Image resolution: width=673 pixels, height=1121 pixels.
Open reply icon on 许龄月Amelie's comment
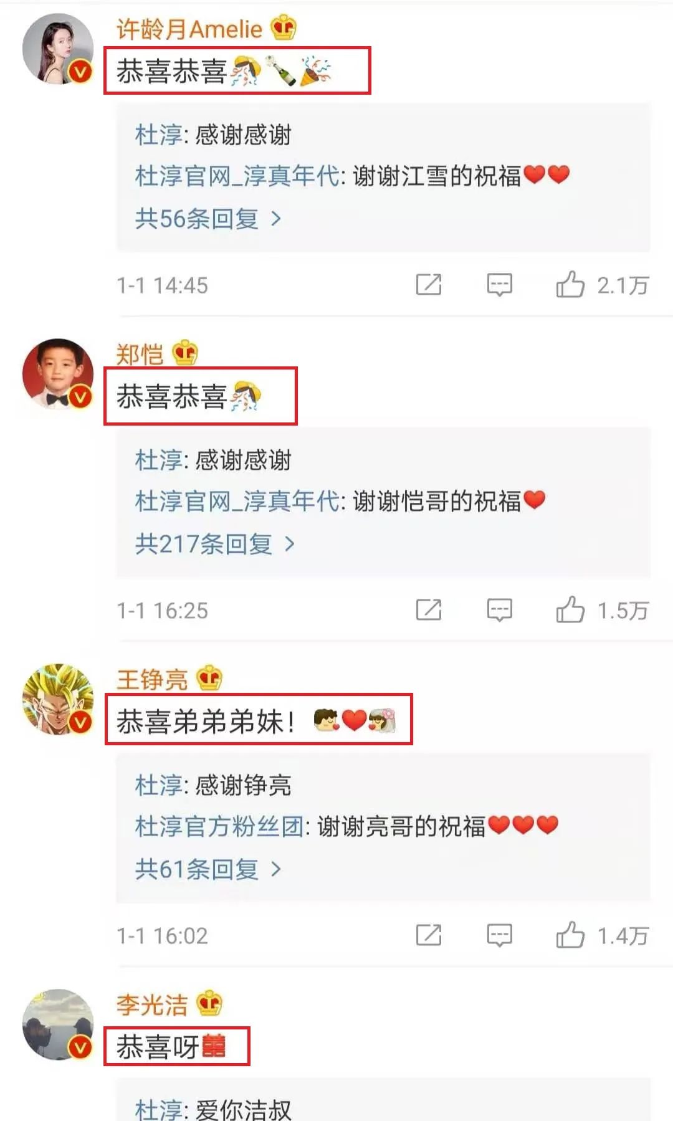point(499,285)
